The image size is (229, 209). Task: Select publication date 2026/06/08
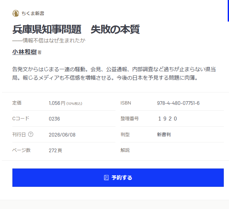(62, 135)
